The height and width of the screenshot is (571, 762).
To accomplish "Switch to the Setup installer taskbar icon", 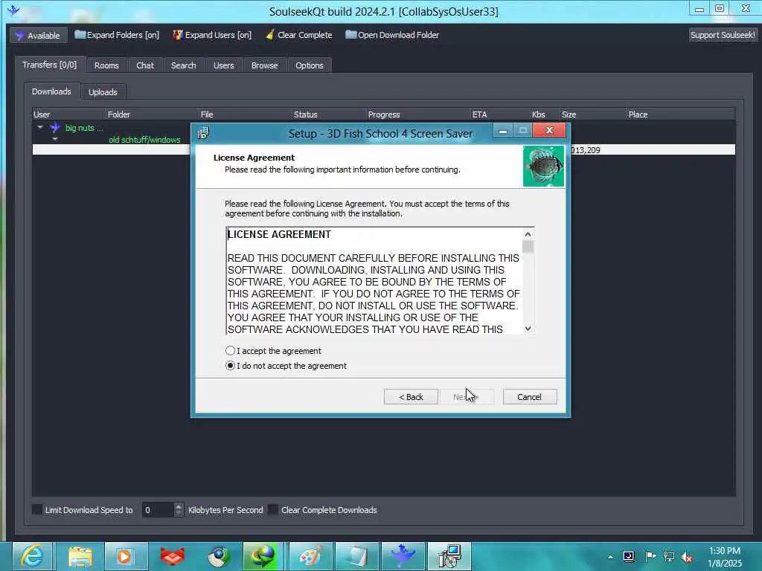I will click(x=449, y=556).
